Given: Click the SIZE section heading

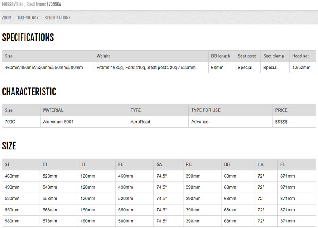Looking at the screenshot, I should tap(9, 146).
